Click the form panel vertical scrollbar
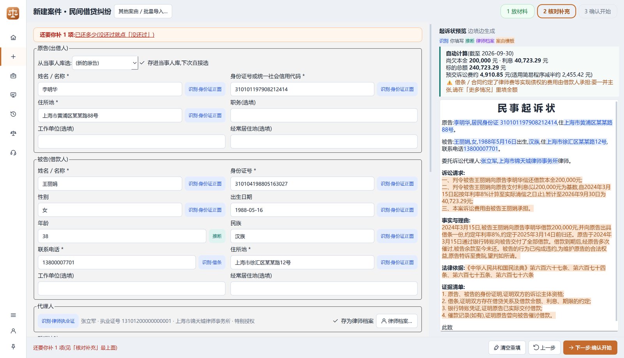Image resolution: width=624 pixels, height=358 pixels. tap(430, 98)
